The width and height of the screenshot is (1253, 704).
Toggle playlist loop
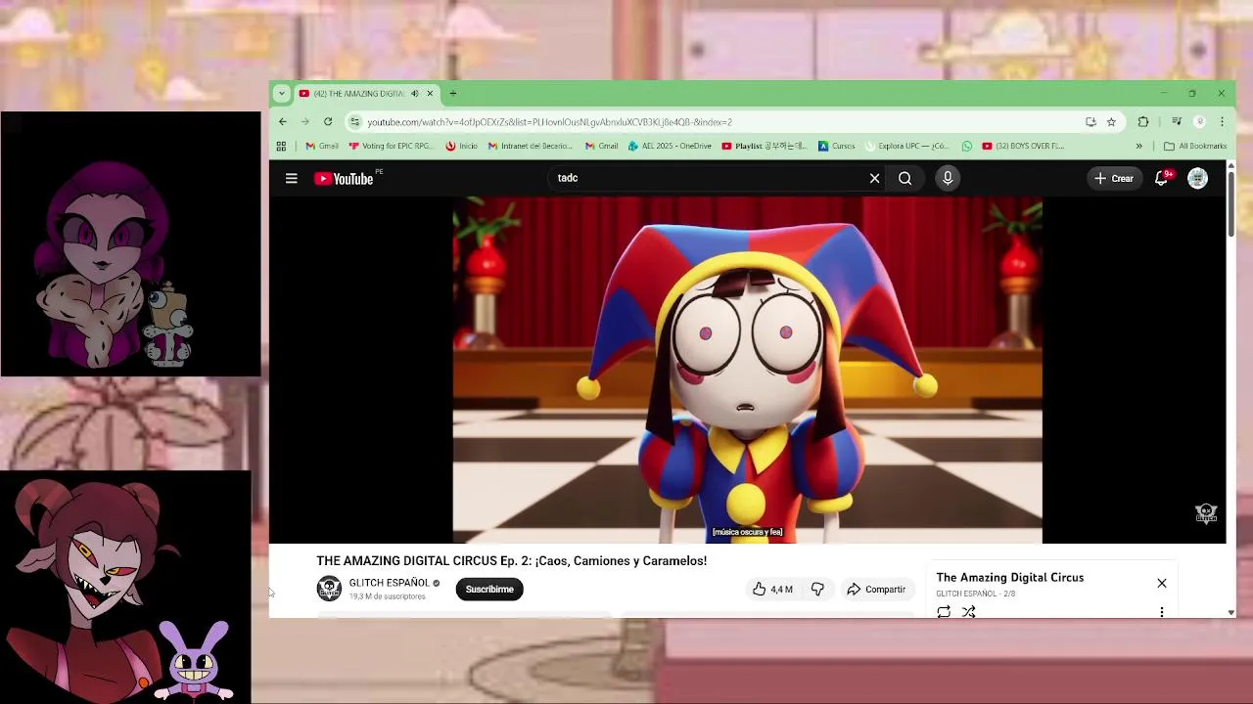[x=944, y=612]
